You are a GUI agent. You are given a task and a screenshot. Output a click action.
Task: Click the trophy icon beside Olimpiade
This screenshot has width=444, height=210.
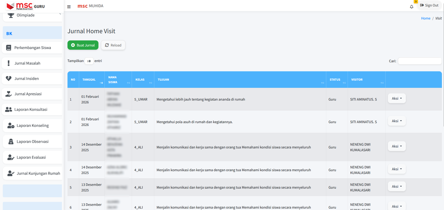11,15
